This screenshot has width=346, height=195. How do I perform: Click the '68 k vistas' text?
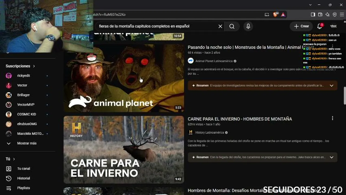pos(194,53)
